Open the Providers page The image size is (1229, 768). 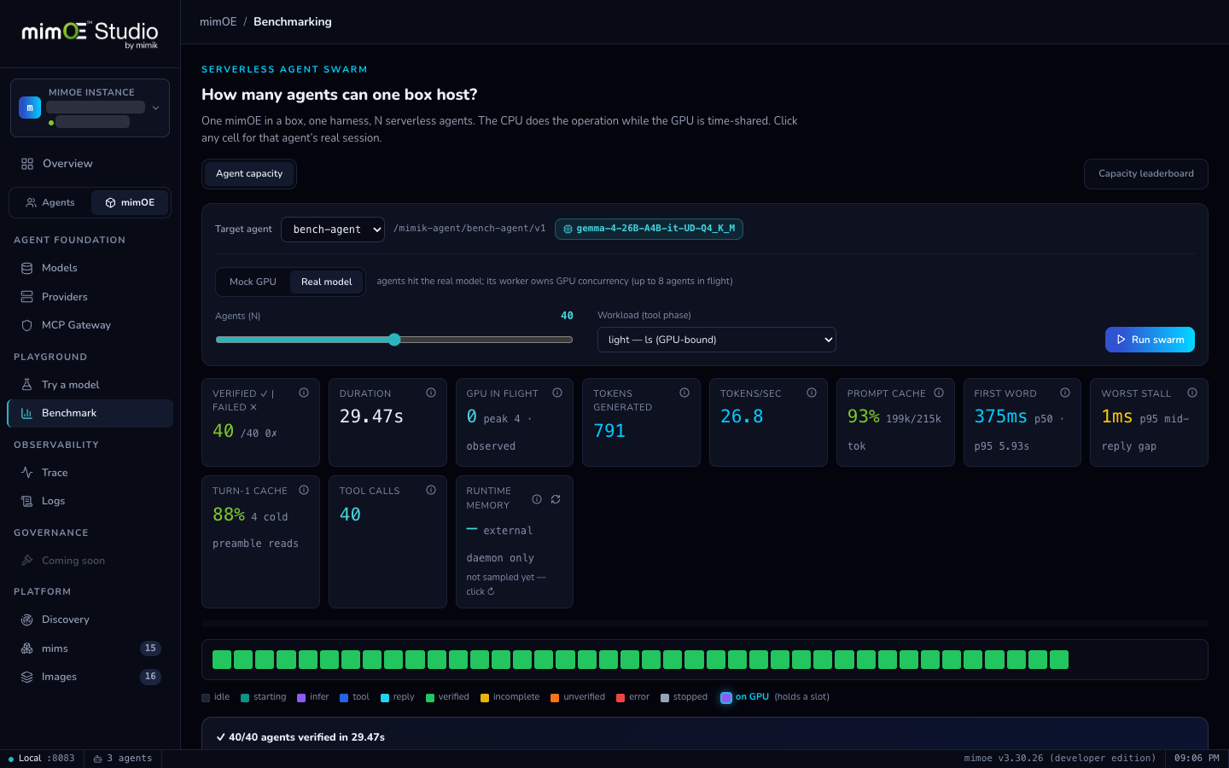[90, 297]
